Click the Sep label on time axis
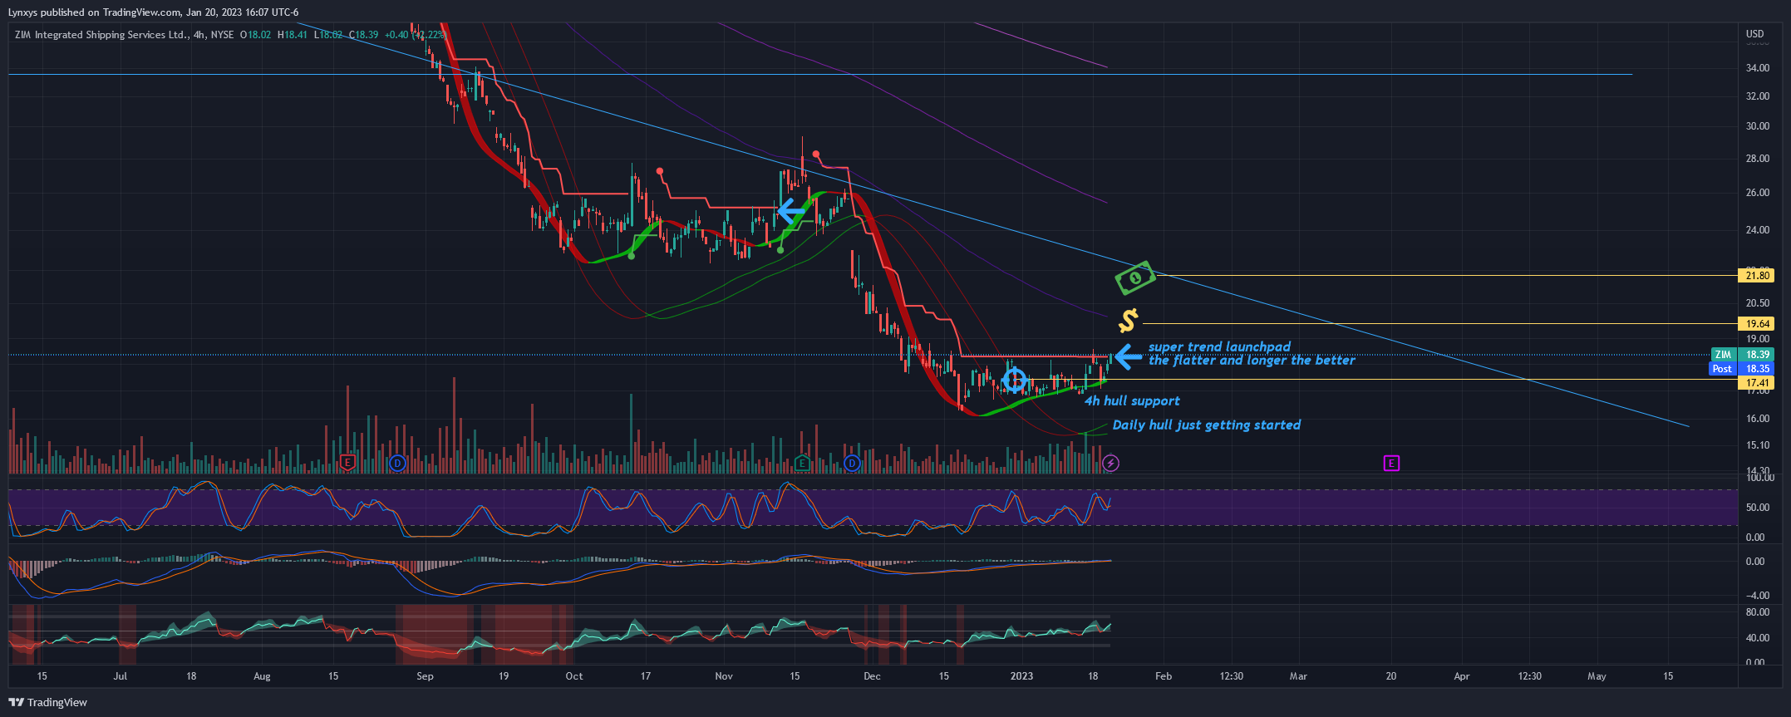 425,676
